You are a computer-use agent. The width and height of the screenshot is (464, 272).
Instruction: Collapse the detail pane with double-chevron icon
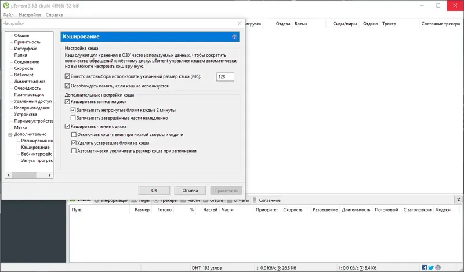tap(458, 200)
